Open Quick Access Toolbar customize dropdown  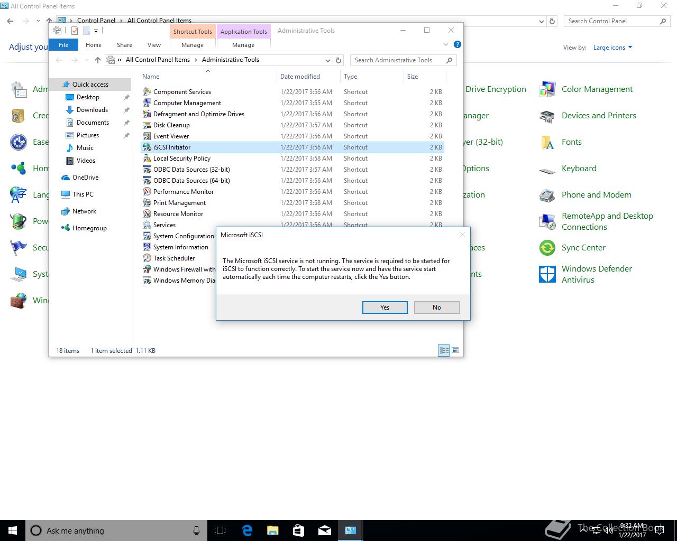click(96, 31)
